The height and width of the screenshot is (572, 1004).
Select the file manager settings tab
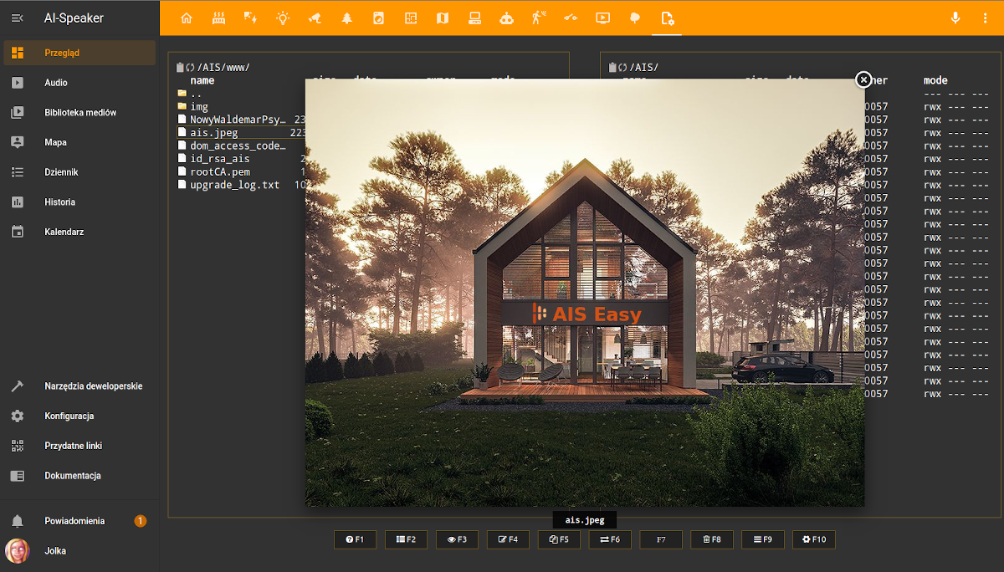pos(667,18)
